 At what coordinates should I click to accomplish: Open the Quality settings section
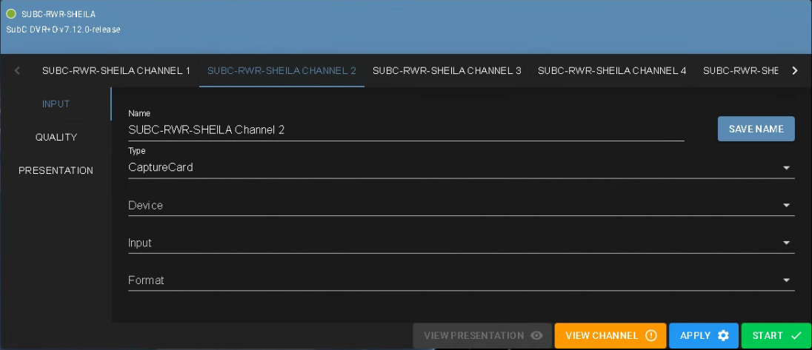tap(56, 138)
